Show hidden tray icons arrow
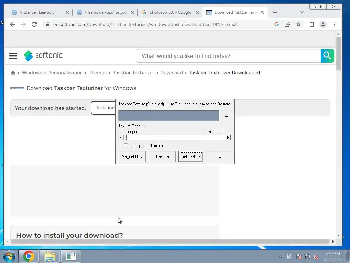 [x=280, y=256]
